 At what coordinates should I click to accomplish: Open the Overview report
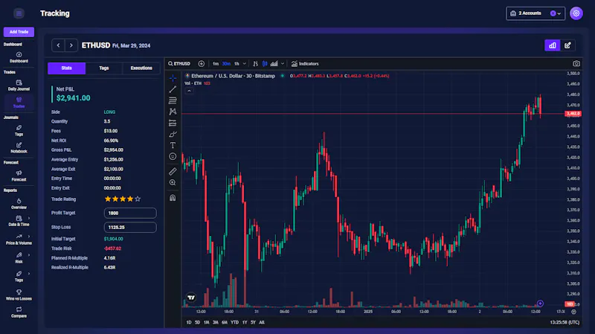click(19, 204)
